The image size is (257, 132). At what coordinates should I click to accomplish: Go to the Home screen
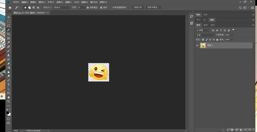click(x=10, y=7)
